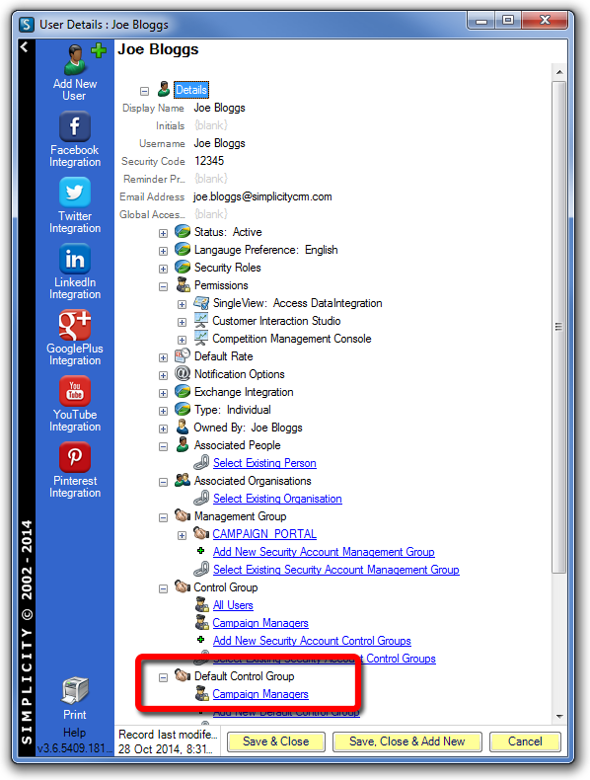Expand the Notification Options node
The width and height of the screenshot is (590, 780).
pos(163,375)
